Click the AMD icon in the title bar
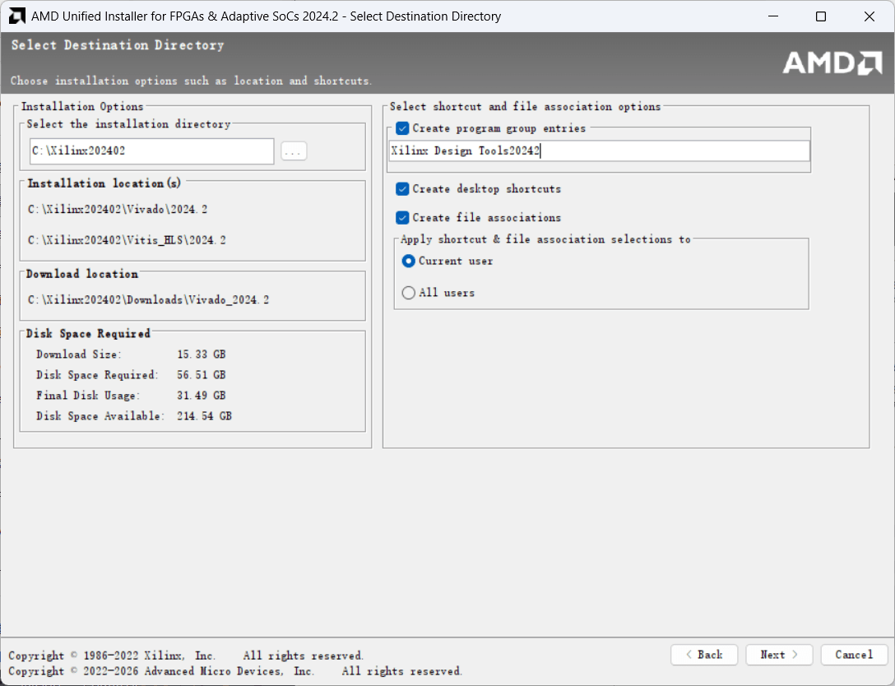The height and width of the screenshot is (686, 895). (16, 16)
